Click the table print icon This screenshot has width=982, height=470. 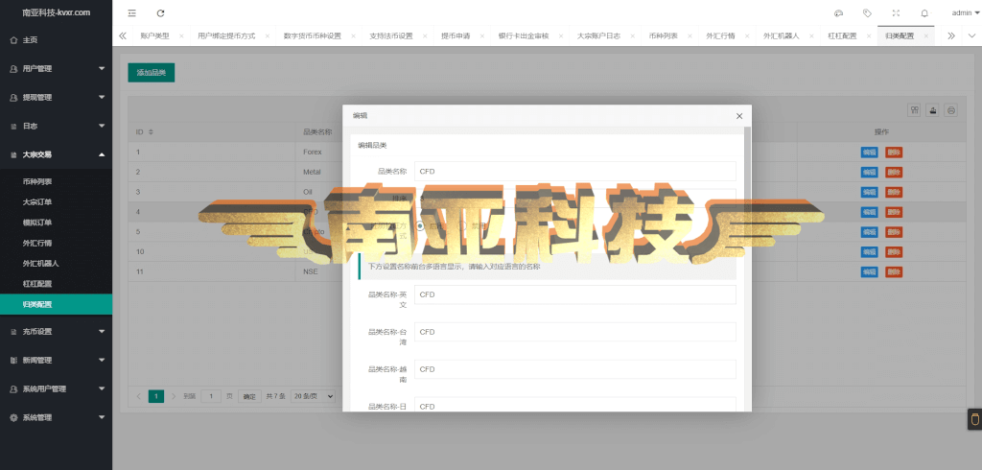(951, 110)
